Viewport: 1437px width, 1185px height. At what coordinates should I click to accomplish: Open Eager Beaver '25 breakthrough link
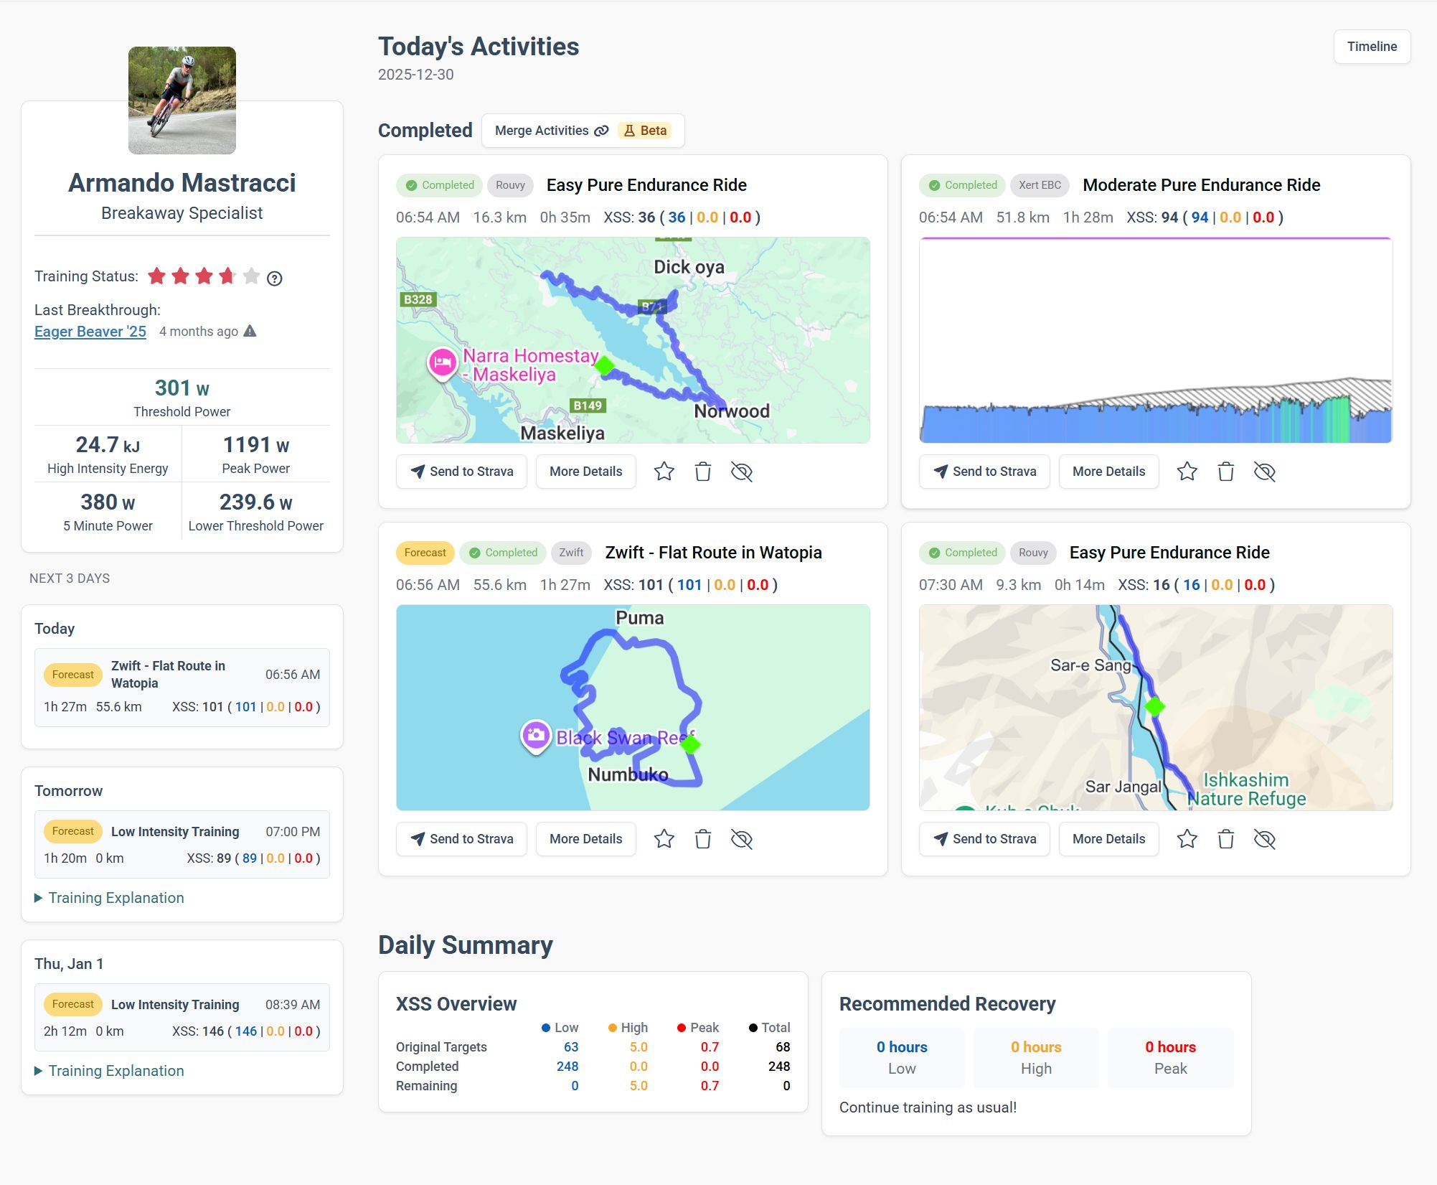90,332
